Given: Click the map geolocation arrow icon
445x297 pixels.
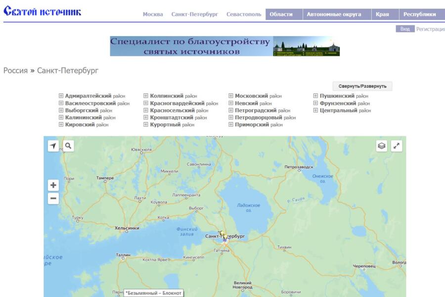Looking at the screenshot, I should click(53, 146).
